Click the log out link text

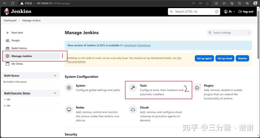click(x=248, y=12)
